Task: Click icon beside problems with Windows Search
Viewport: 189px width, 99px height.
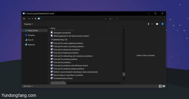Action: click(52, 65)
